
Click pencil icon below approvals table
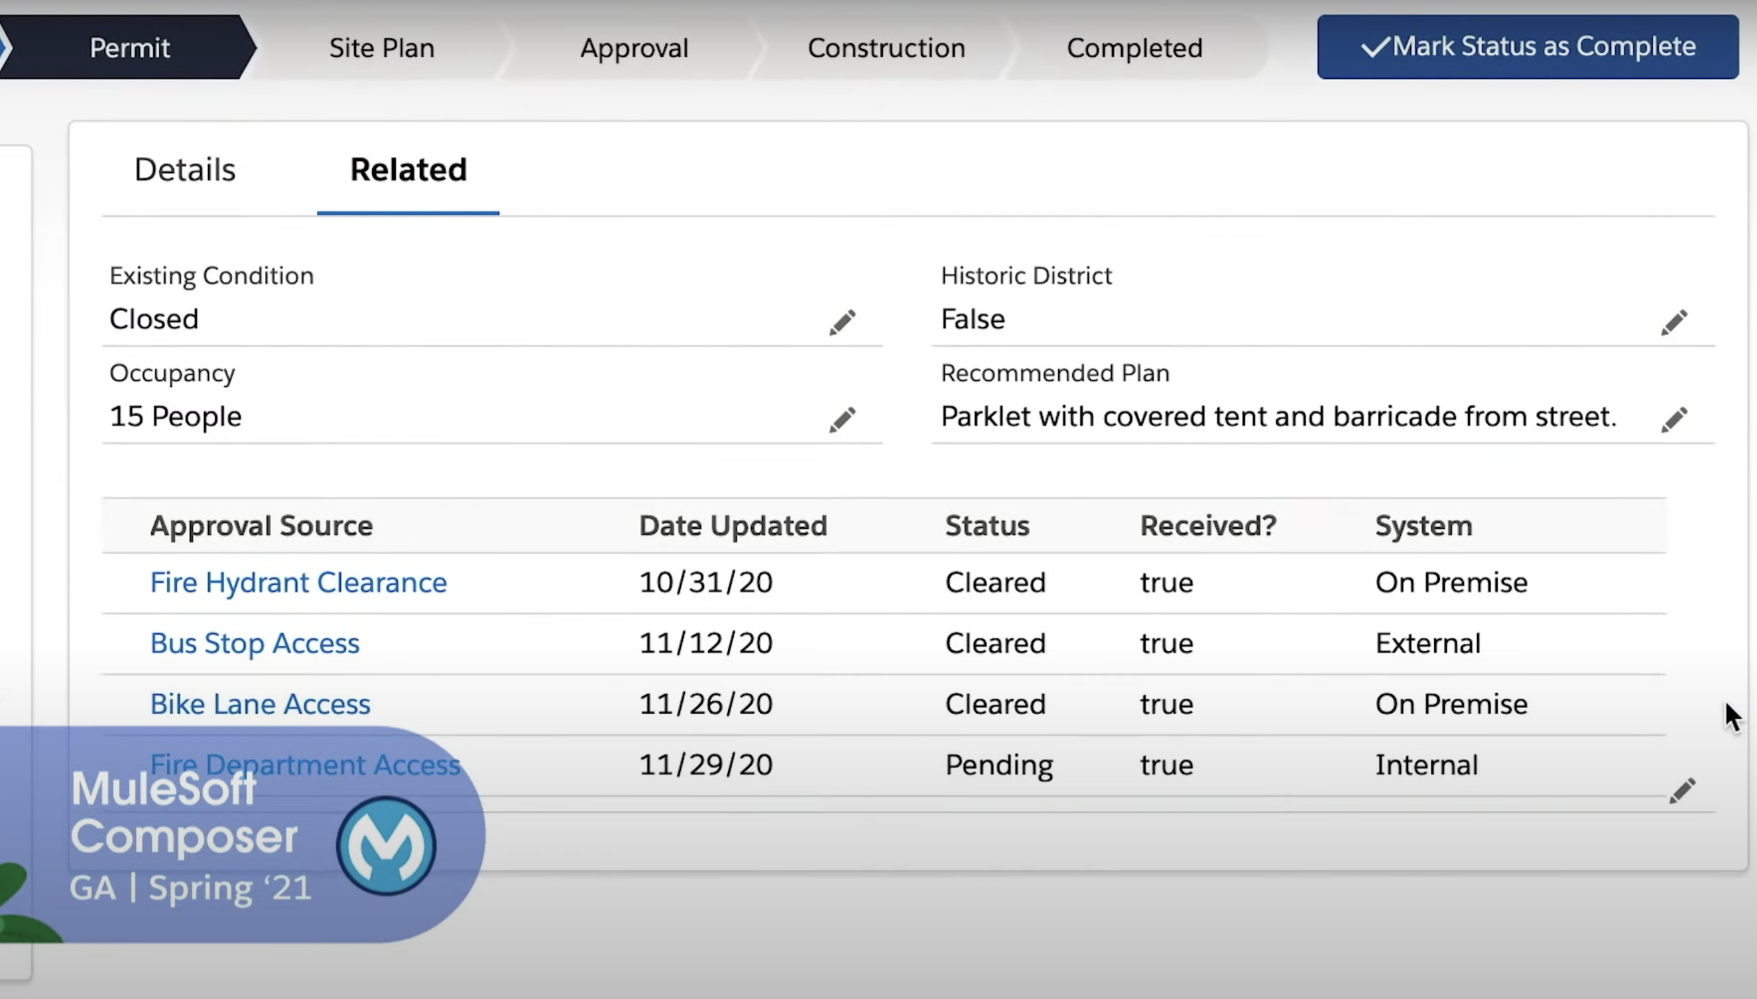click(1681, 790)
